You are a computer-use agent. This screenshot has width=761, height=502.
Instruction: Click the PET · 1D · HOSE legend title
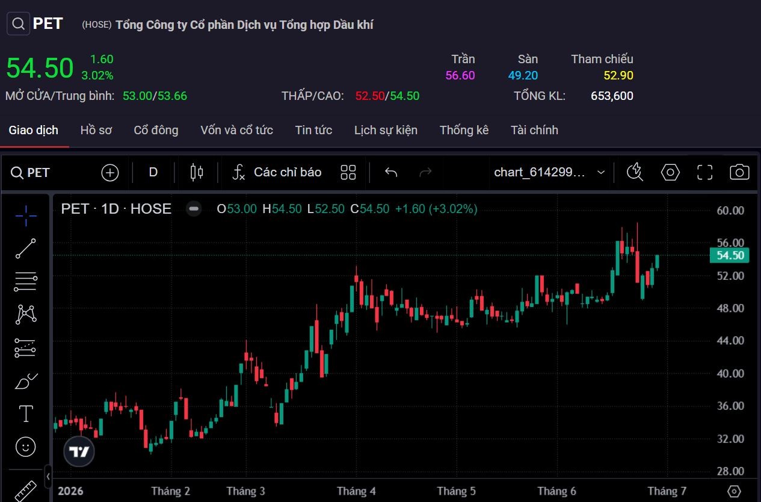coord(116,209)
